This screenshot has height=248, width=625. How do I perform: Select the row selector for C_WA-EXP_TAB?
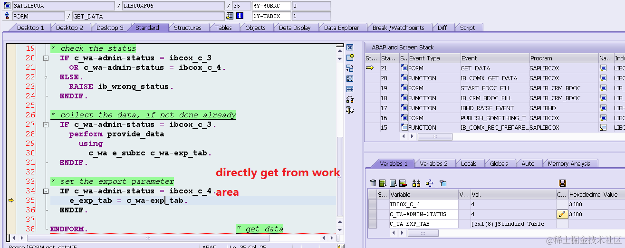(373, 224)
